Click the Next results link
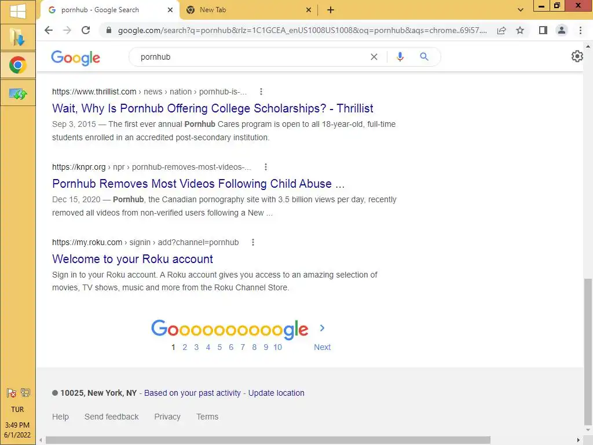The image size is (593, 445). pyautogui.click(x=322, y=347)
